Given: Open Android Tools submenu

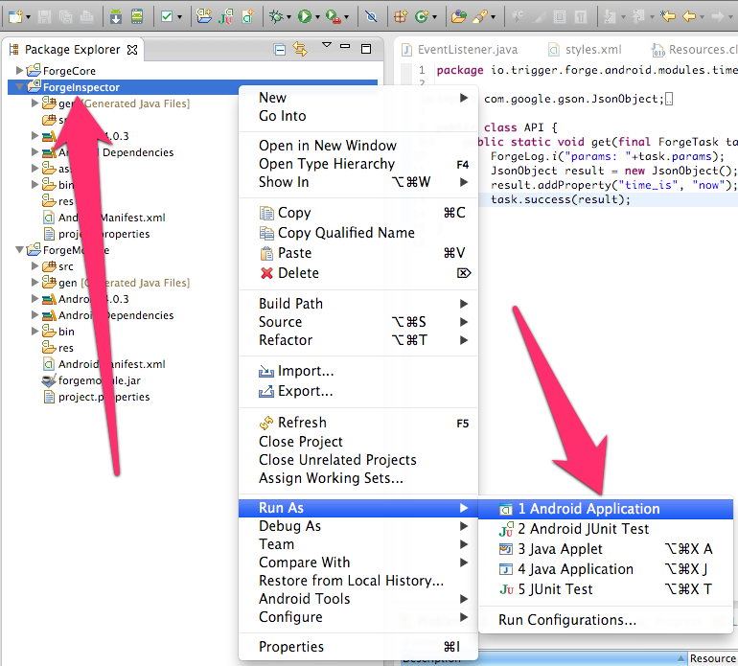Looking at the screenshot, I should click(x=358, y=599).
